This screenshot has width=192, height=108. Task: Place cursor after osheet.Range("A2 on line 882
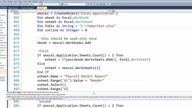pos(68,89)
